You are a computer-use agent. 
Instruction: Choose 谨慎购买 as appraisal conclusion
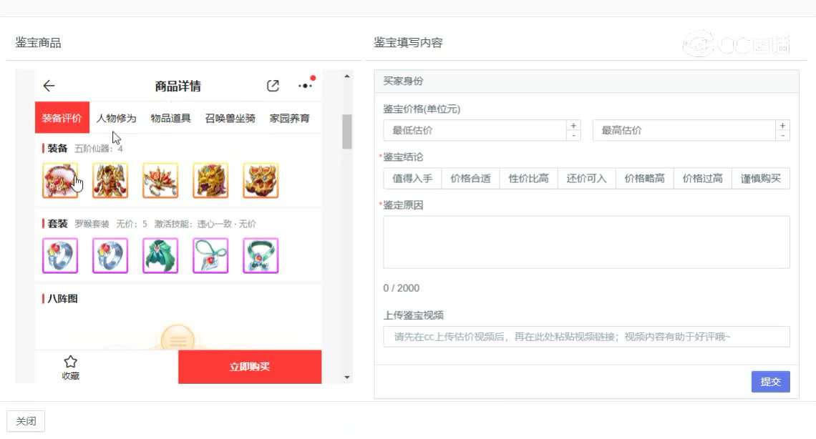coord(761,179)
